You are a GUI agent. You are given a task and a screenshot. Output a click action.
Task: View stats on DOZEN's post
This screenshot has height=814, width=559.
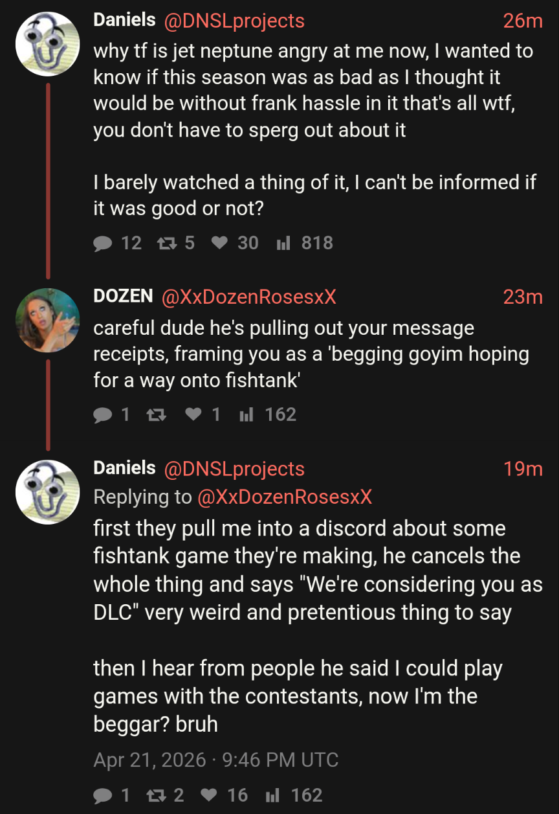(247, 414)
